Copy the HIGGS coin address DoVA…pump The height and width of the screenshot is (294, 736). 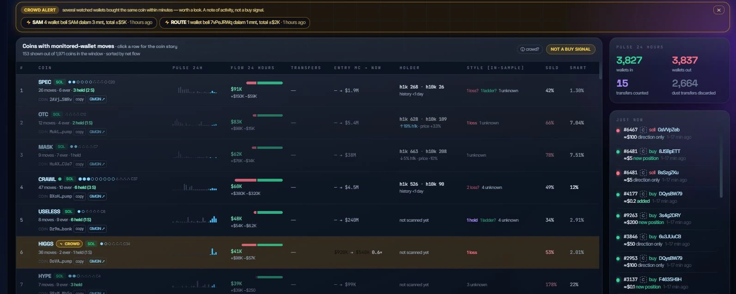pos(80,261)
